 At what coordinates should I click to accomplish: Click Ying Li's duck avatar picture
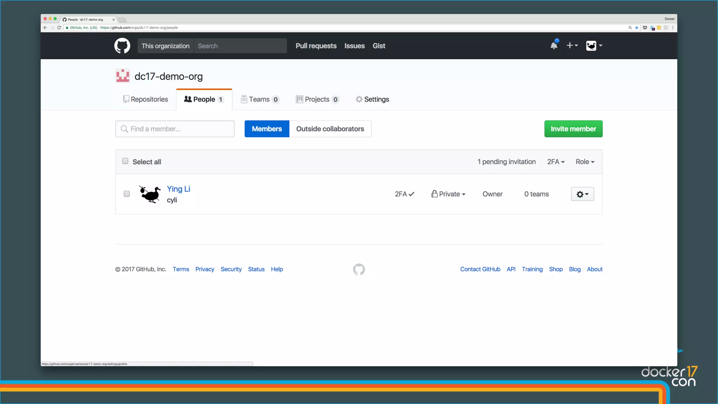coord(150,194)
